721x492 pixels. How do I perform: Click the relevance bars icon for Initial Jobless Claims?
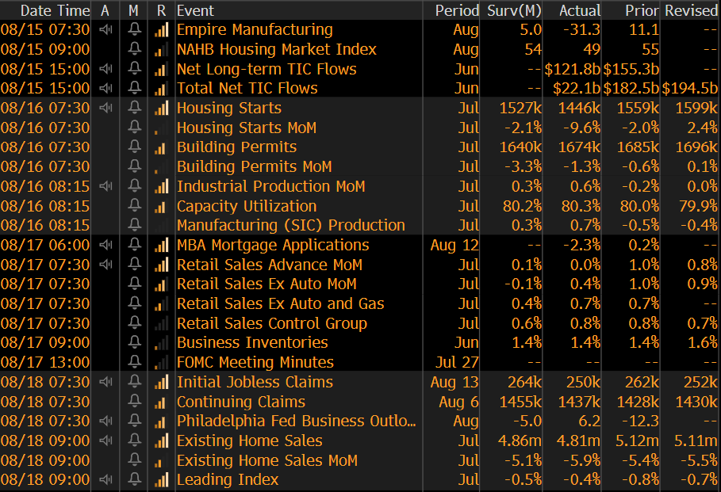pos(162,383)
